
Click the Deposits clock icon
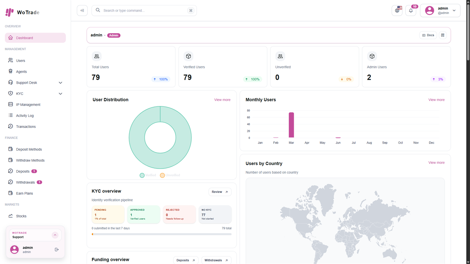click(11, 171)
